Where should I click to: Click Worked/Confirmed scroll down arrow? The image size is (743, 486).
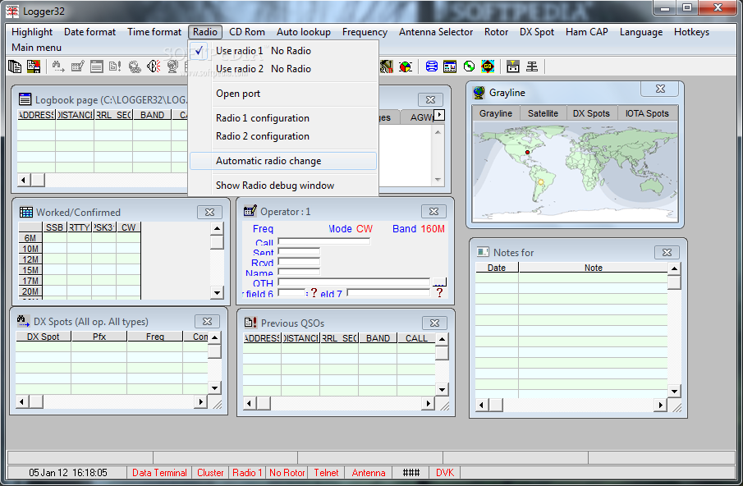tap(217, 293)
